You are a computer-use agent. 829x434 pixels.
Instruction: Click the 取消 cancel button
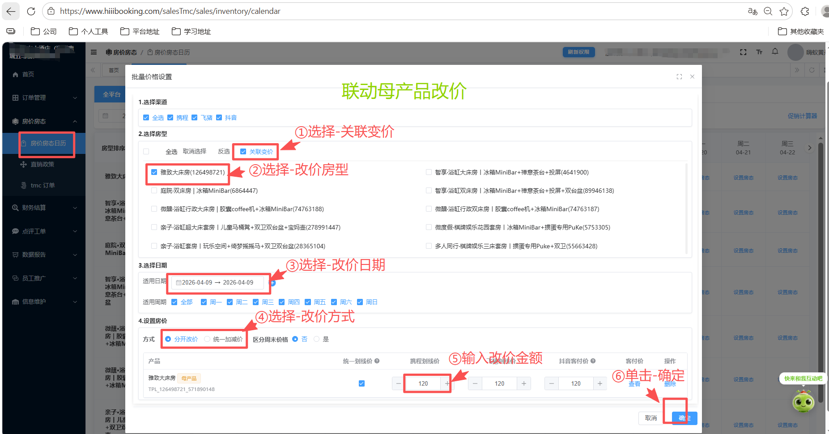click(650, 418)
